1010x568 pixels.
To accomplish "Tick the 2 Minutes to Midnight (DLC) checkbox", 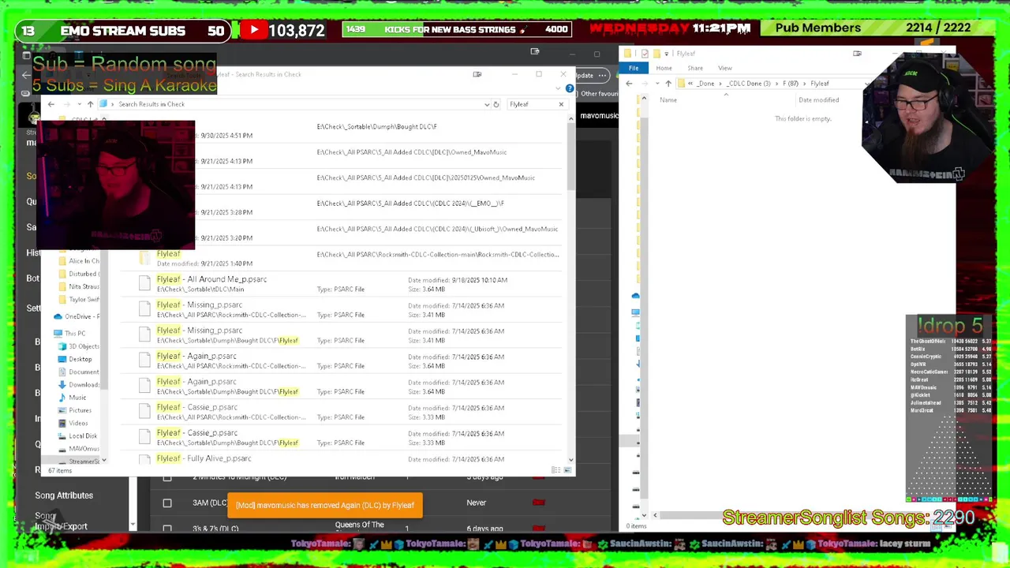I will (x=167, y=478).
